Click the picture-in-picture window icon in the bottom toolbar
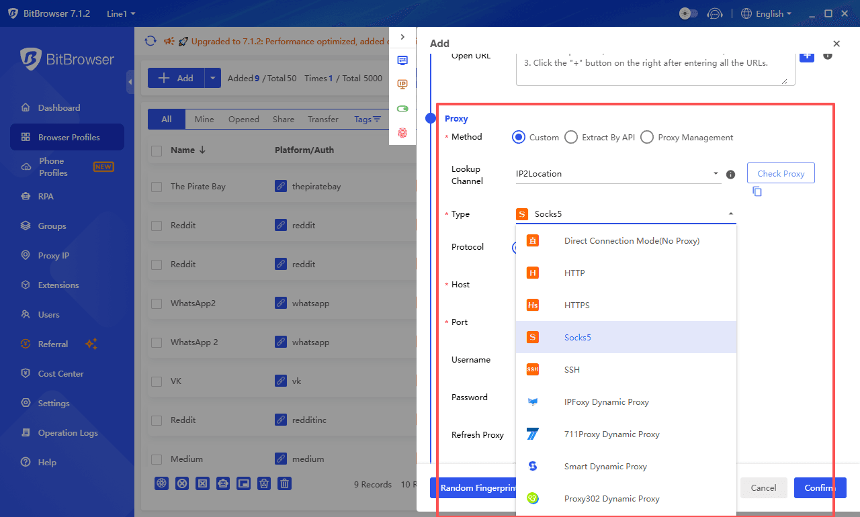This screenshot has height=517, width=860. coord(243,483)
